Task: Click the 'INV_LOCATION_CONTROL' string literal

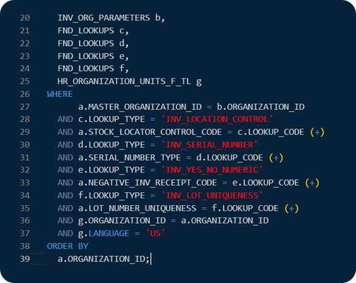Action: click(x=217, y=119)
